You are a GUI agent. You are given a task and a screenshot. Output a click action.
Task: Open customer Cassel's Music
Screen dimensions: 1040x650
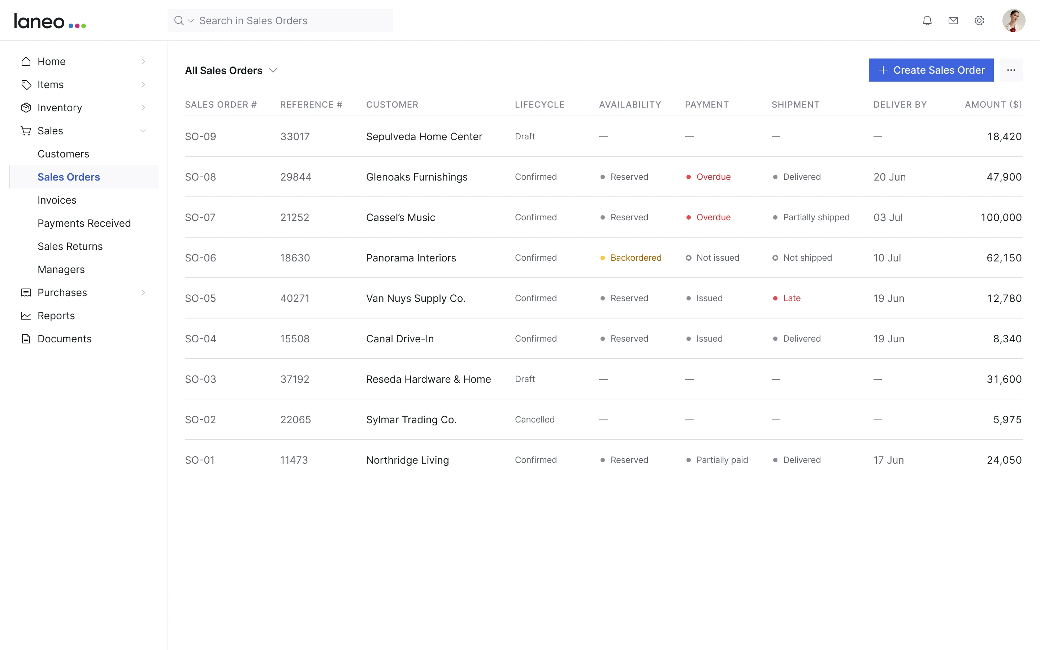click(x=400, y=217)
